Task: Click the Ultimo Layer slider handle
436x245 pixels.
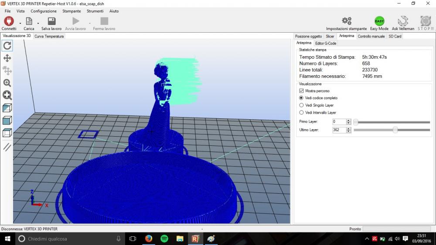Action: (395, 130)
